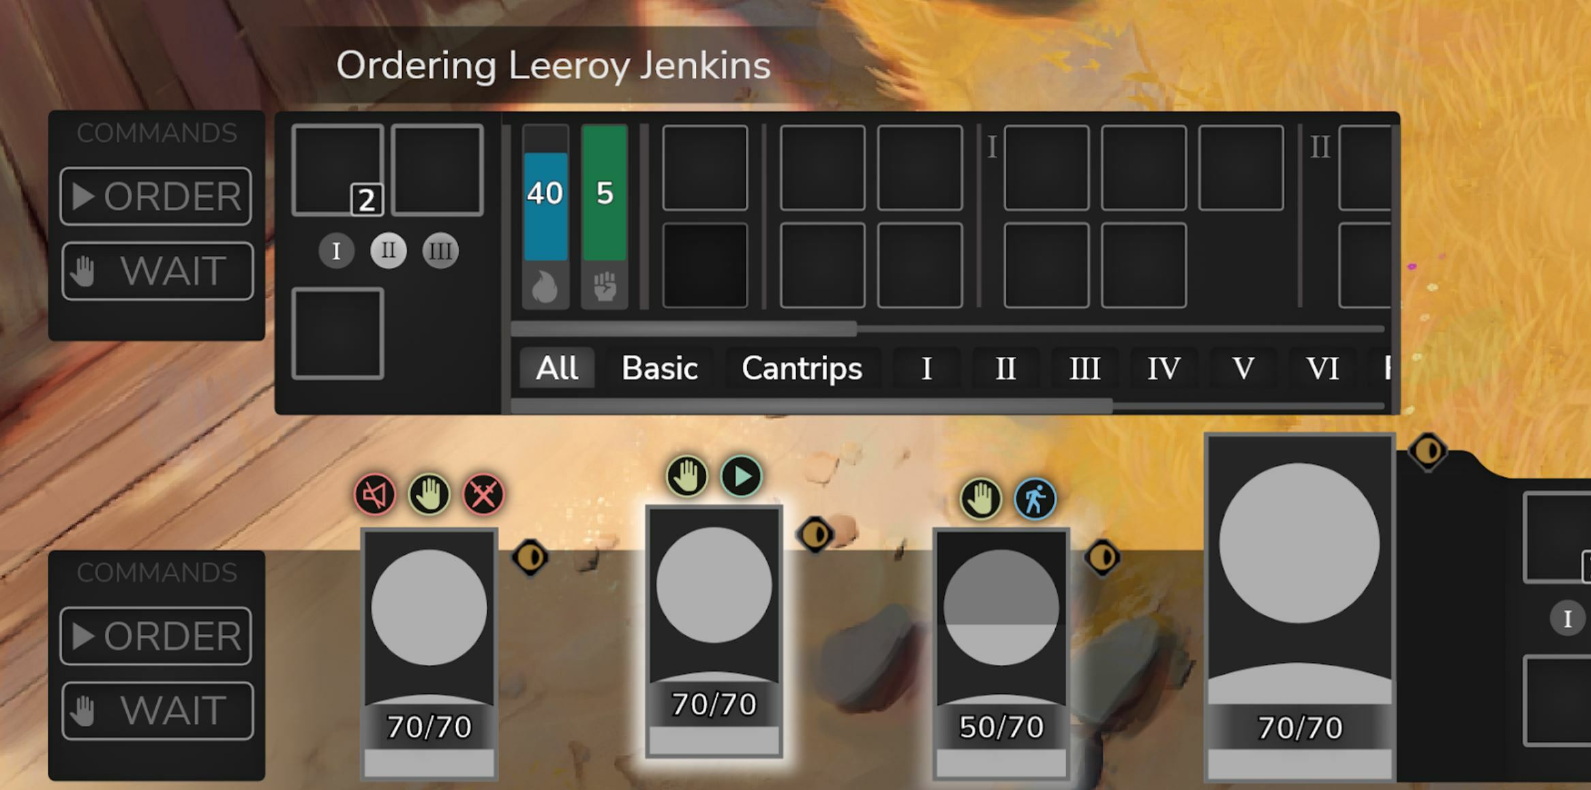This screenshot has height=790, width=1591.
Task: Click the blue running figure icon
Action: [x=1035, y=499]
